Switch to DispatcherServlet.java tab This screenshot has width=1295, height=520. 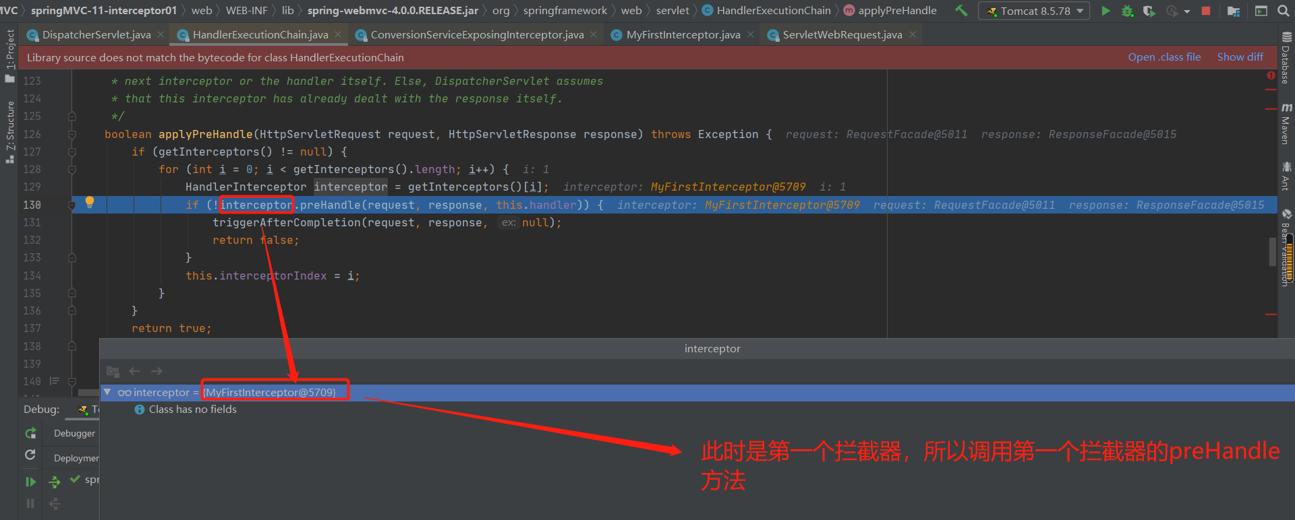96,34
